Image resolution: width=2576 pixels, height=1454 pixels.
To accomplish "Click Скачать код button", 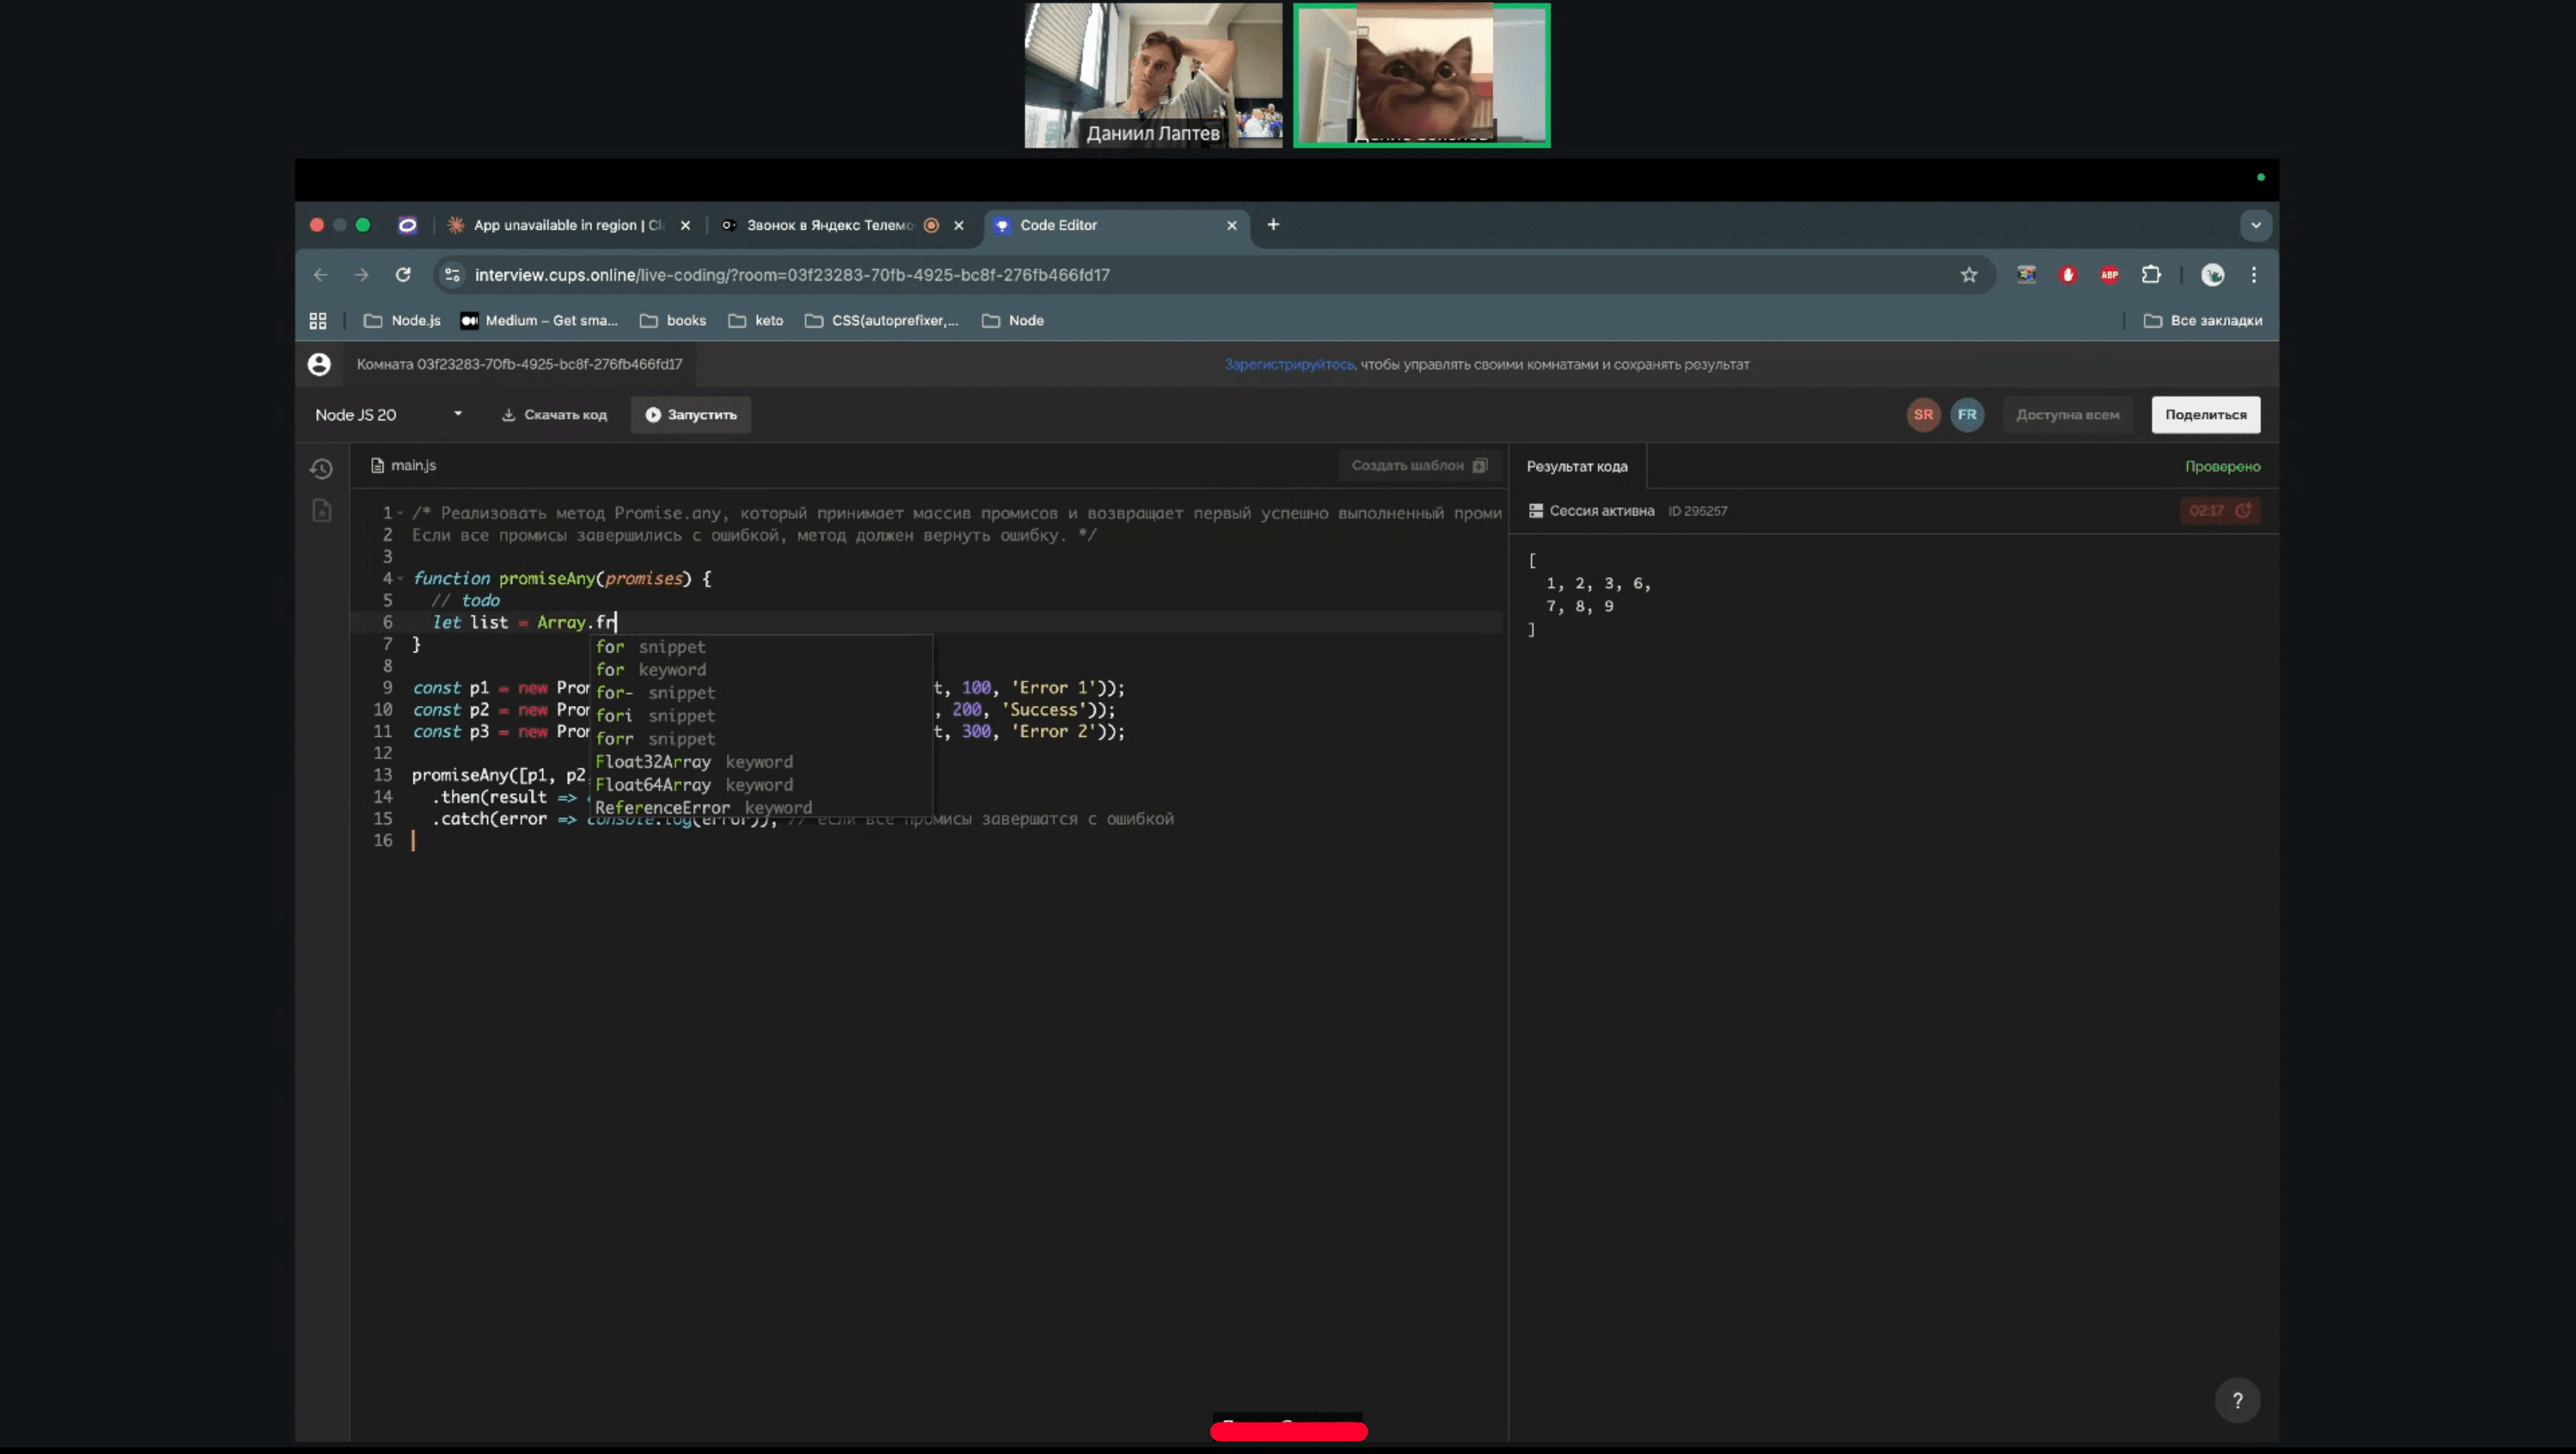I will coord(554,415).
